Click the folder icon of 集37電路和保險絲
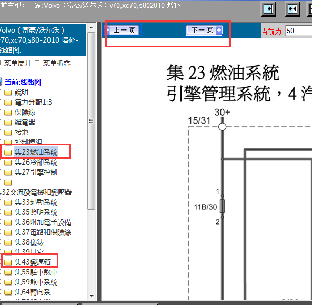Viewport: 312px width, 305px height. 8,232
